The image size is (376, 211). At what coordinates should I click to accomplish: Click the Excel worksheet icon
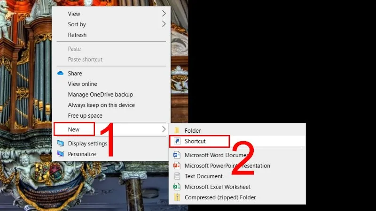tap(177, 187)
